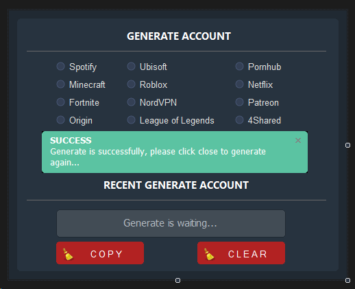Select the Spotify radio button
The height and width of the screenshot is (289, 355).
[60, 67]
